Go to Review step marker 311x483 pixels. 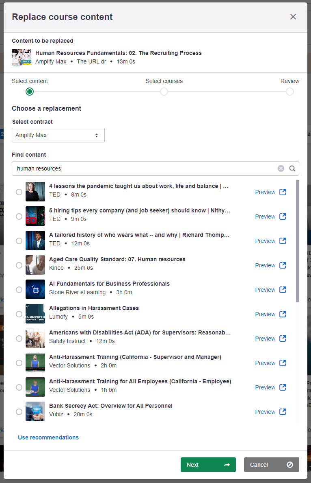pyautogui.click(x=290, y=92)
